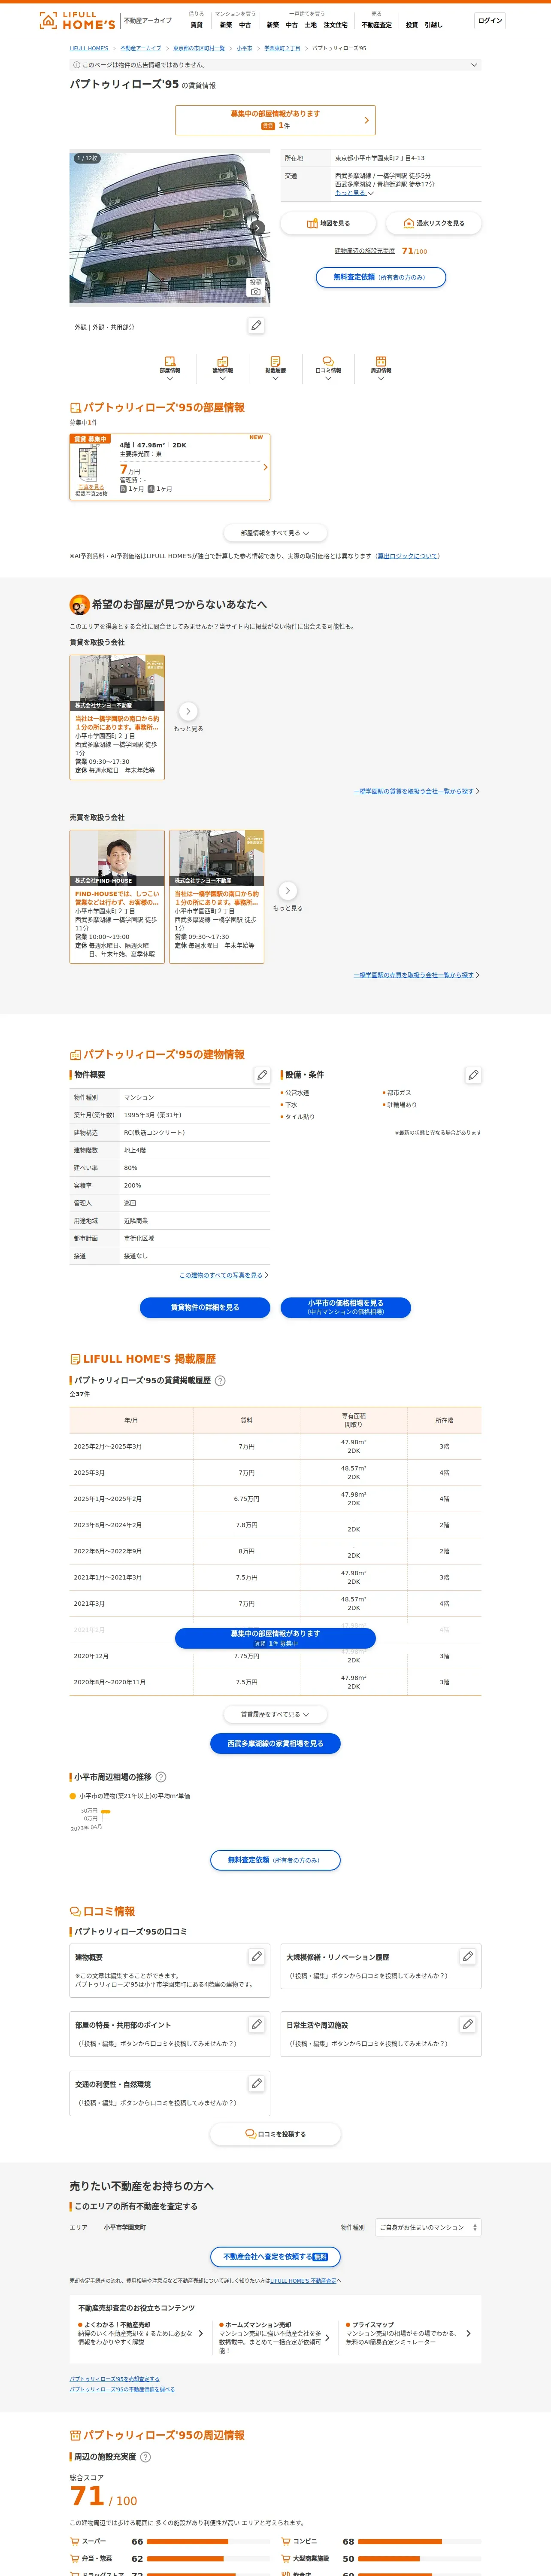Open ホームズマンション売却 content link
This screenshot has height=2576, width=551.
click(275, 2337)
